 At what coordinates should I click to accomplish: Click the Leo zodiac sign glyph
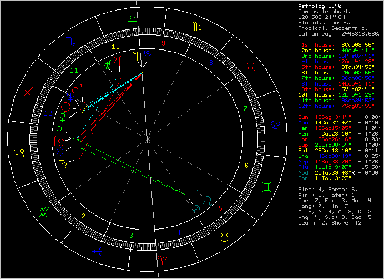[252, 67]
